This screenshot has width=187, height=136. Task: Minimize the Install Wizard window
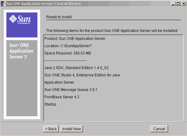click(173, 4)
